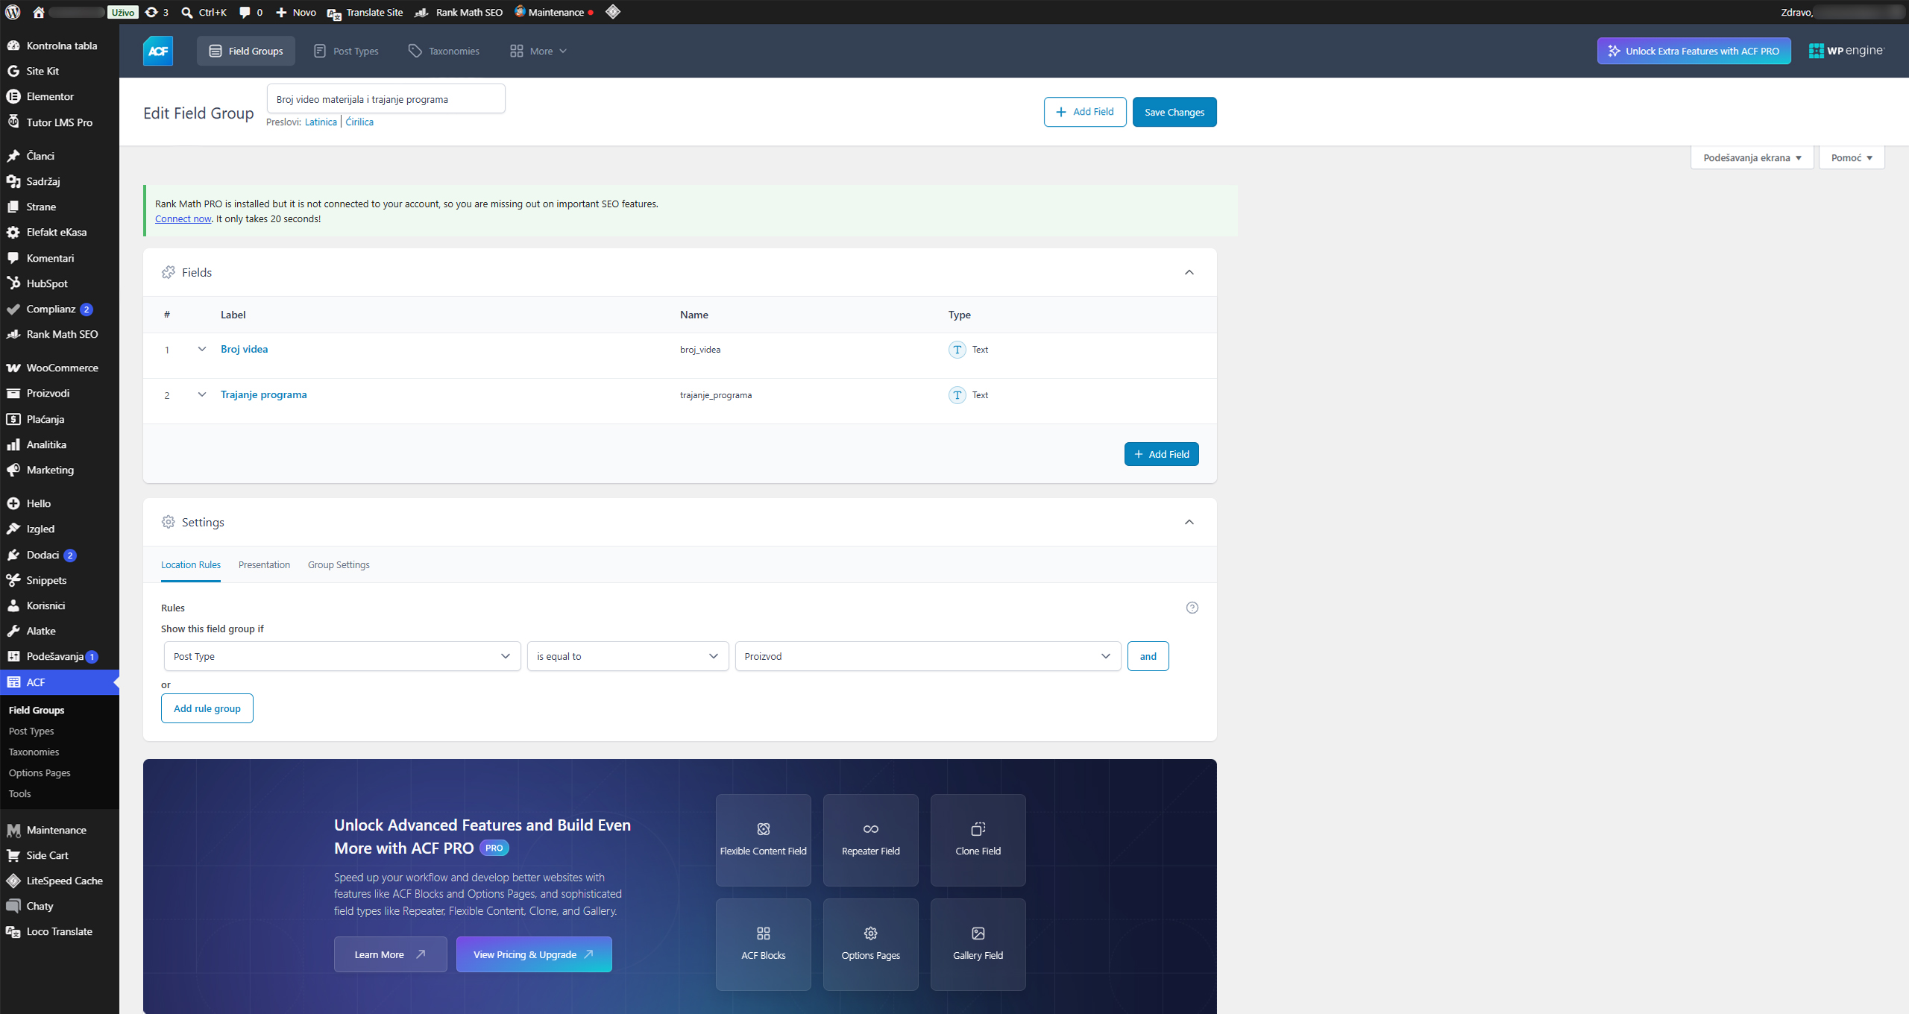The image size is (1909, 1014).
Task: Expand the Broj videa field row
Action: [201, 349]
